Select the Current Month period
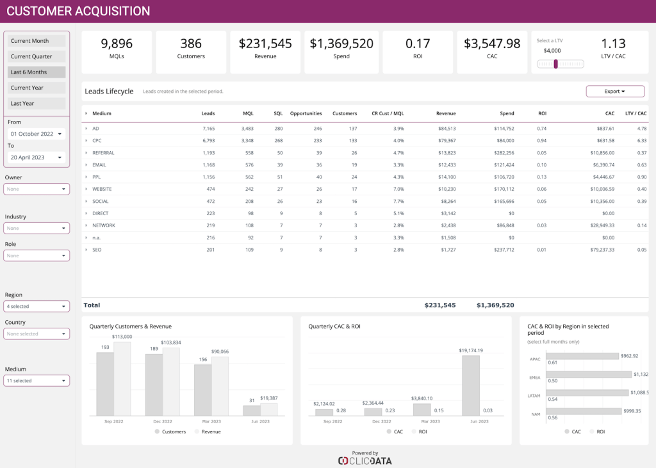Screen dimensions: 656x468 coord(37,40)
